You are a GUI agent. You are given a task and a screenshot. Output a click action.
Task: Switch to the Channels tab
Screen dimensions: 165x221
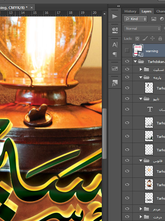(x=160, y=11)
